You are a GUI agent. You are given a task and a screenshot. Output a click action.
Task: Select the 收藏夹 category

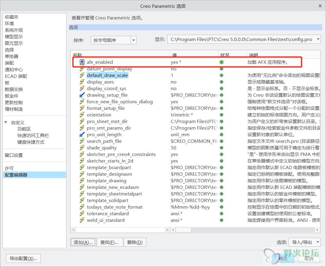[12, 17]
